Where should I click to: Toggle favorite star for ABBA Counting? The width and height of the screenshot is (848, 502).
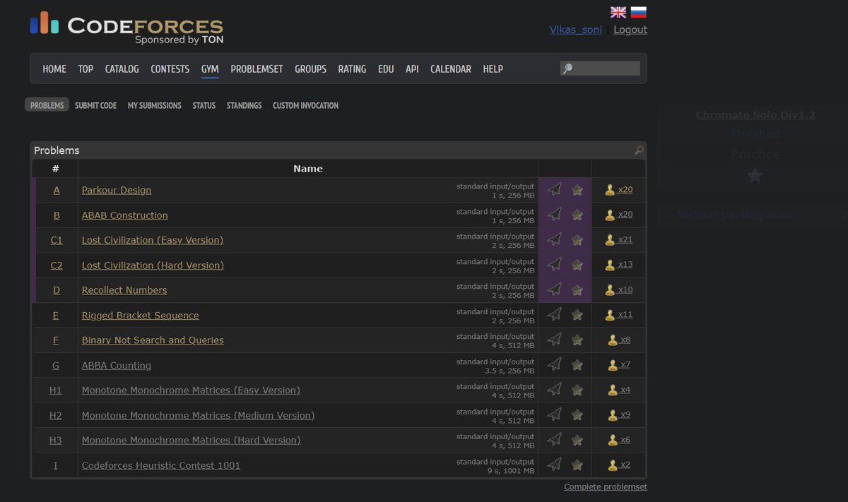coord(577,365)
